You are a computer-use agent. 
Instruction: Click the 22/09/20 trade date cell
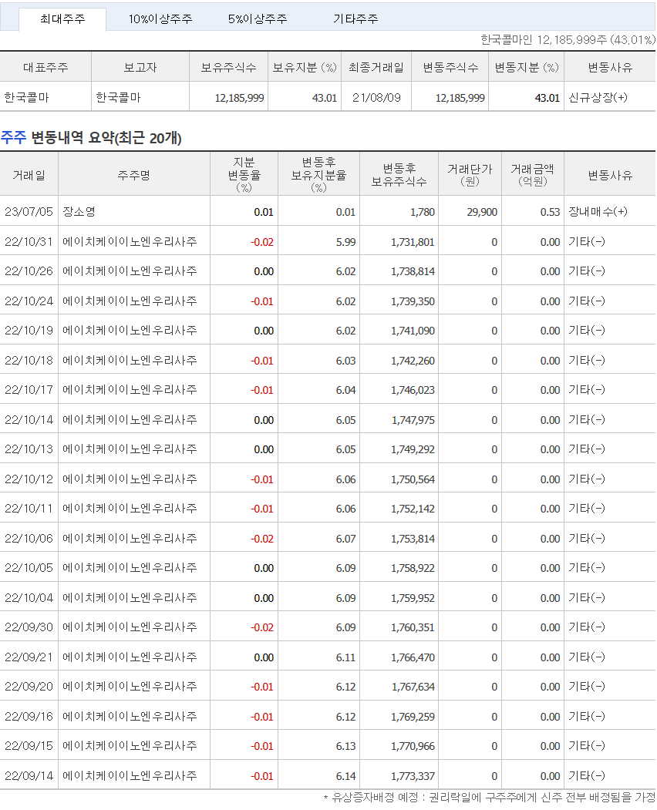(x=29, y=687)
